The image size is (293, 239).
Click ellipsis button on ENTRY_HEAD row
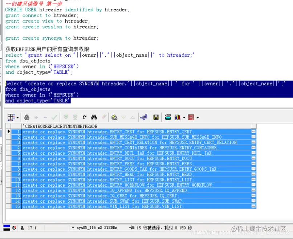point(253,174)
